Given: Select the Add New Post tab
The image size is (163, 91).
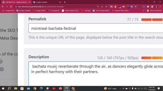Looking at the screenshot, I should pyautogui.click(x=16, y=2).
